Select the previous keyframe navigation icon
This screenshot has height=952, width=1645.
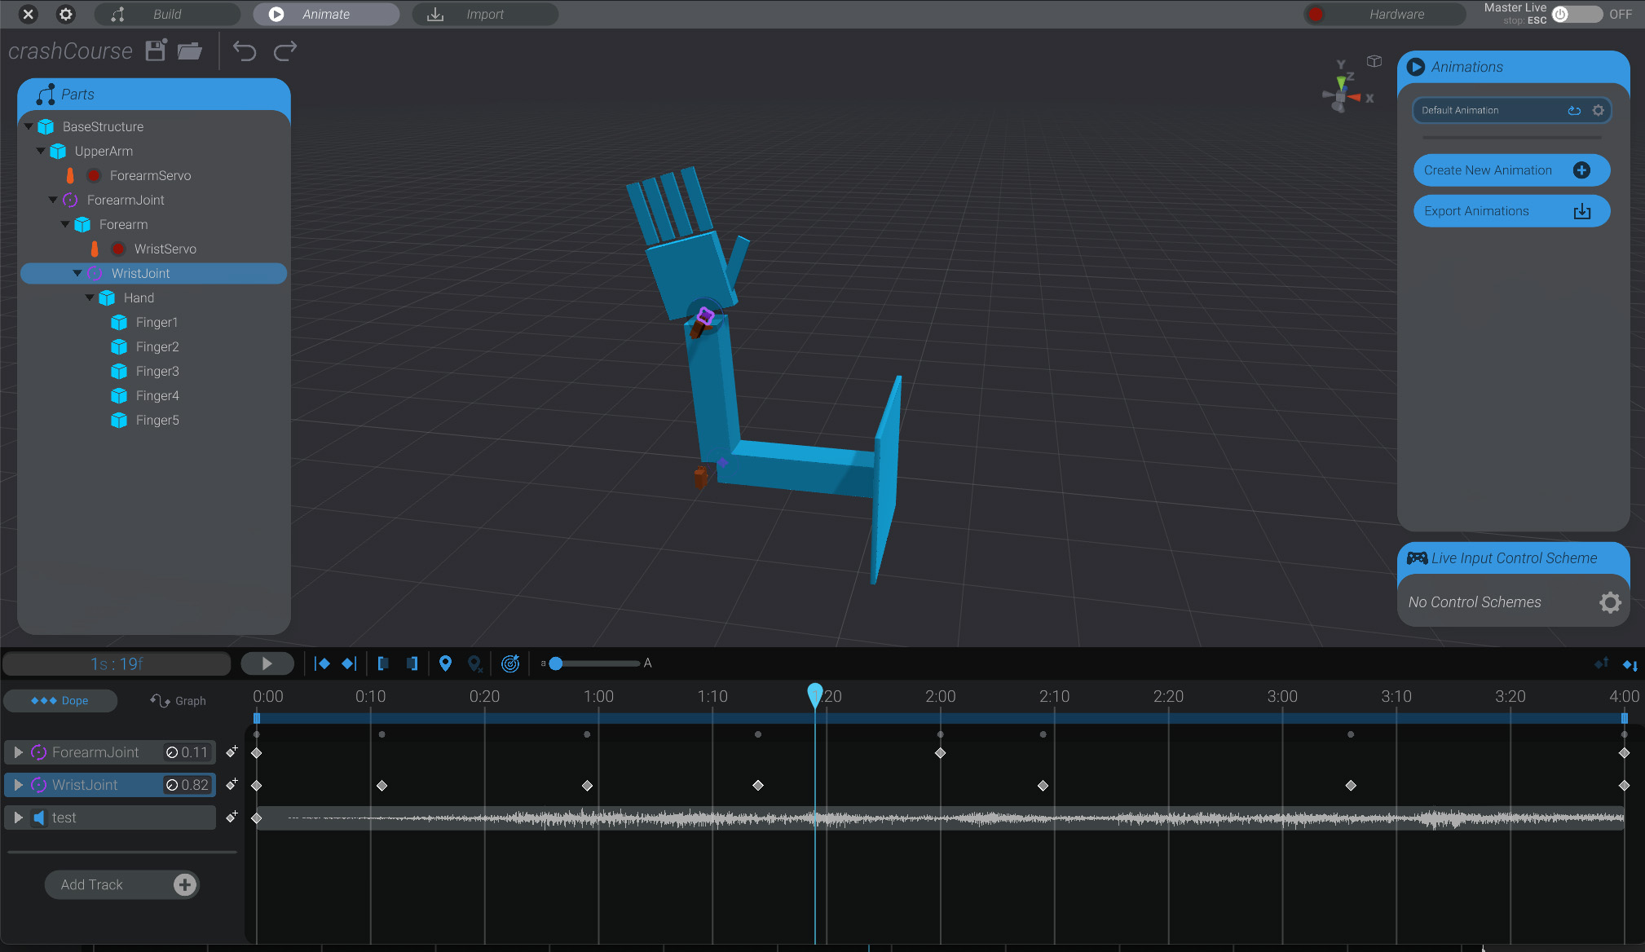point(323,663)
